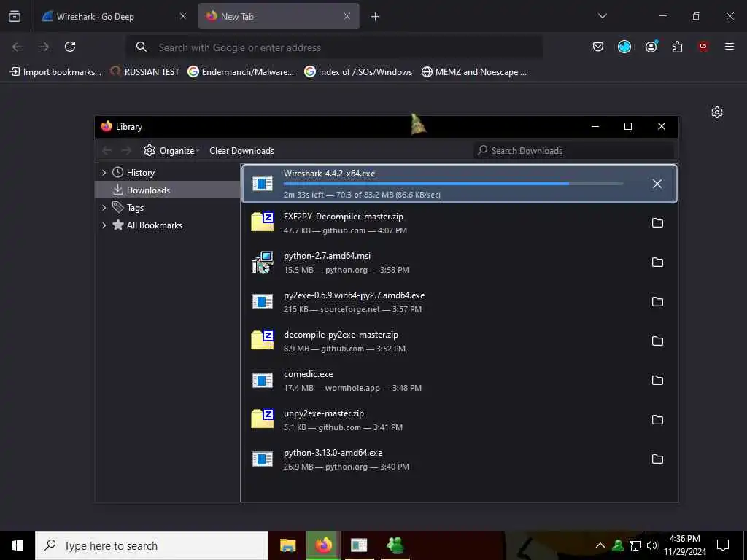Click the py2exe-0.6.9 executable file icon
747x560 pixels.
tap(263, 301)
